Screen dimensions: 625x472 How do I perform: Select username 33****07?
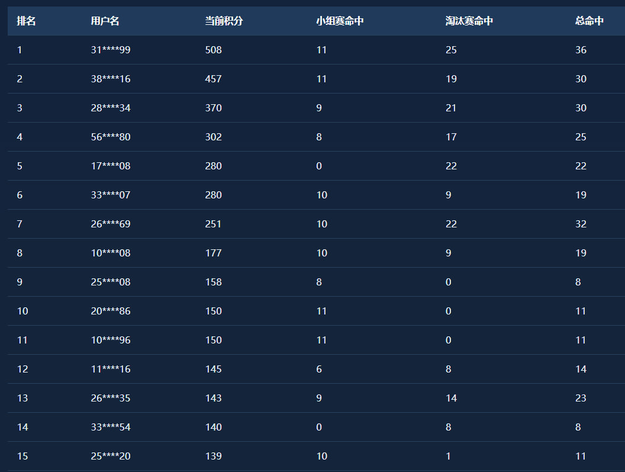click(111, 195)
